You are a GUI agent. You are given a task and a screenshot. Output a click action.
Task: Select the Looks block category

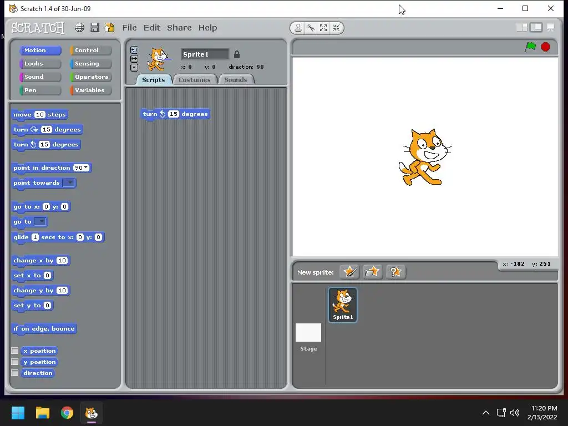point(40,64)
